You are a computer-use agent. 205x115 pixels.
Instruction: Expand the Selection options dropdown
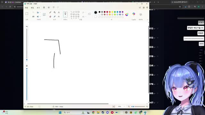(x=27, y=17)
